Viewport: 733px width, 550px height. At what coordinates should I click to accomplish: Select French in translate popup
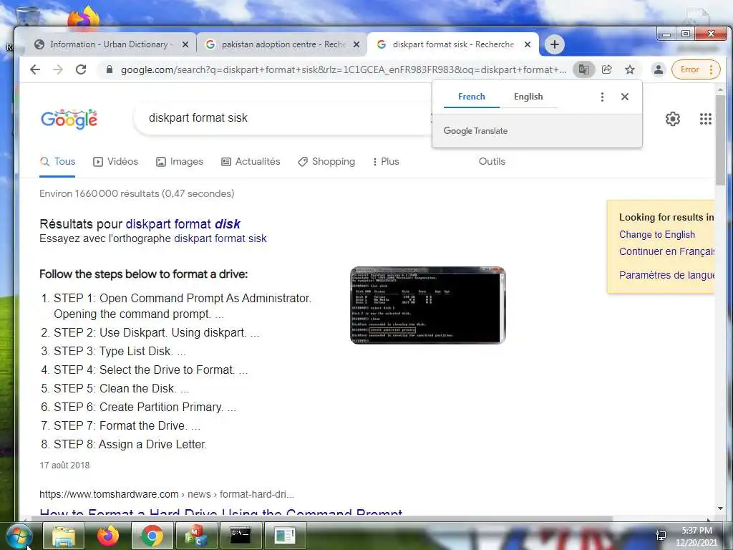(471, 97)
